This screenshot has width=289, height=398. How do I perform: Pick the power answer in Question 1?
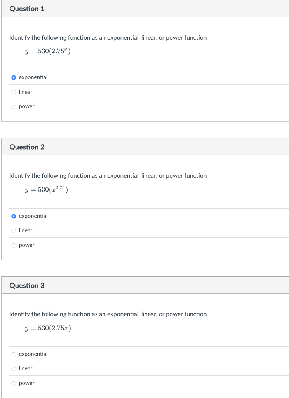14,106
